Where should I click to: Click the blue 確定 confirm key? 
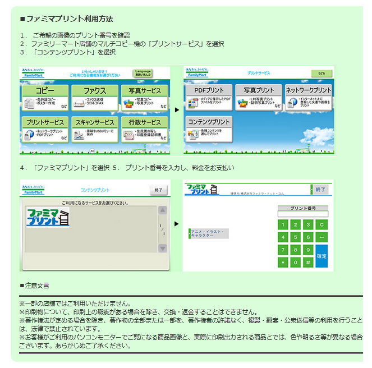(x=322, y=256)
